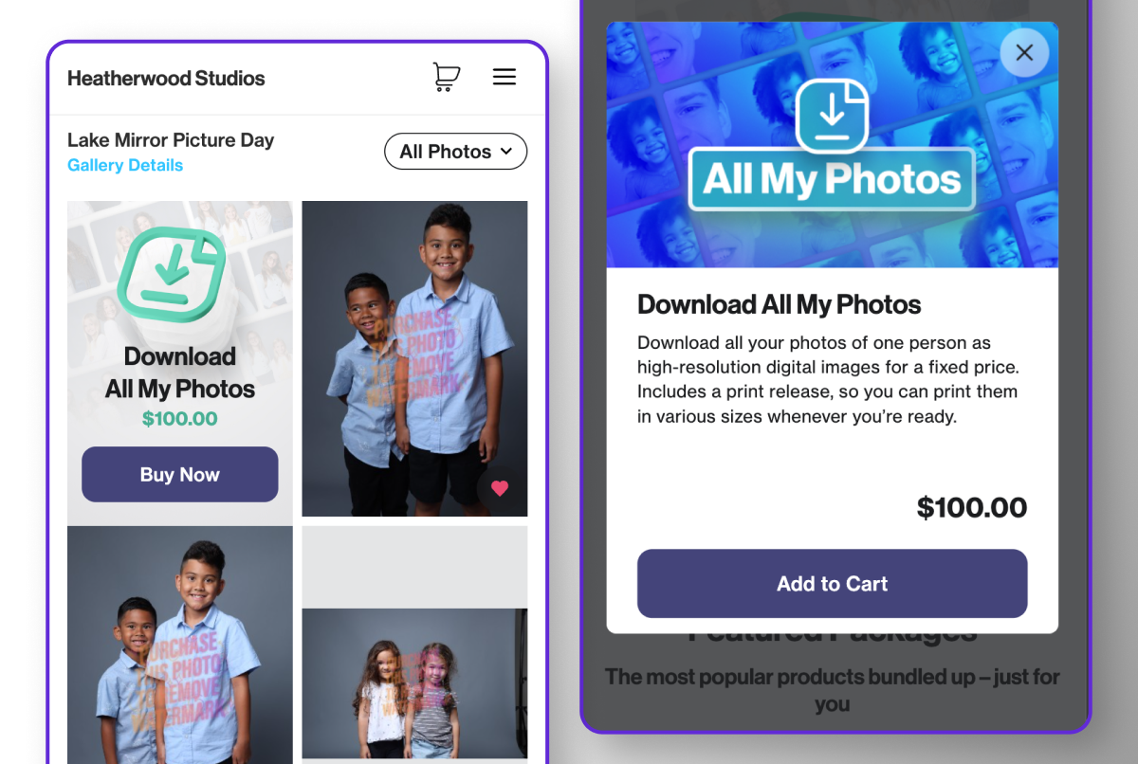The height and width of the screenshot is (764, 1138).
Task: Click the chevron in All Photos filter
Action: click(506, 151)
